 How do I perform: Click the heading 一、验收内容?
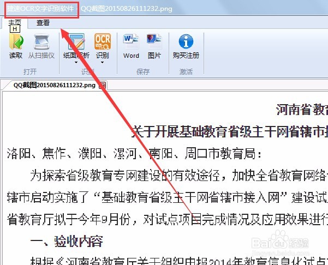coord(67,242)
